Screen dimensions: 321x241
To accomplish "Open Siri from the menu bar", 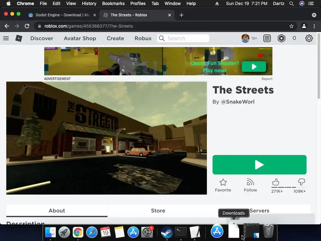I will tap(302, 3).
